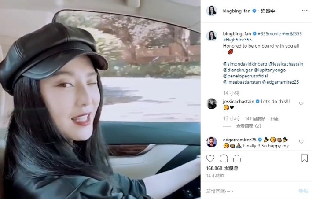This screenshot has height=199, width=316.
Task: Open edgarramirez25's profile picture
Action: [212, 142]
